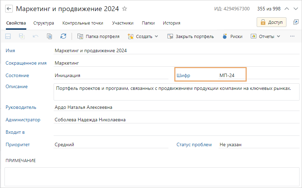Go to previous record arrow
This screenshot has height=188, width=302.
(287, 9)
